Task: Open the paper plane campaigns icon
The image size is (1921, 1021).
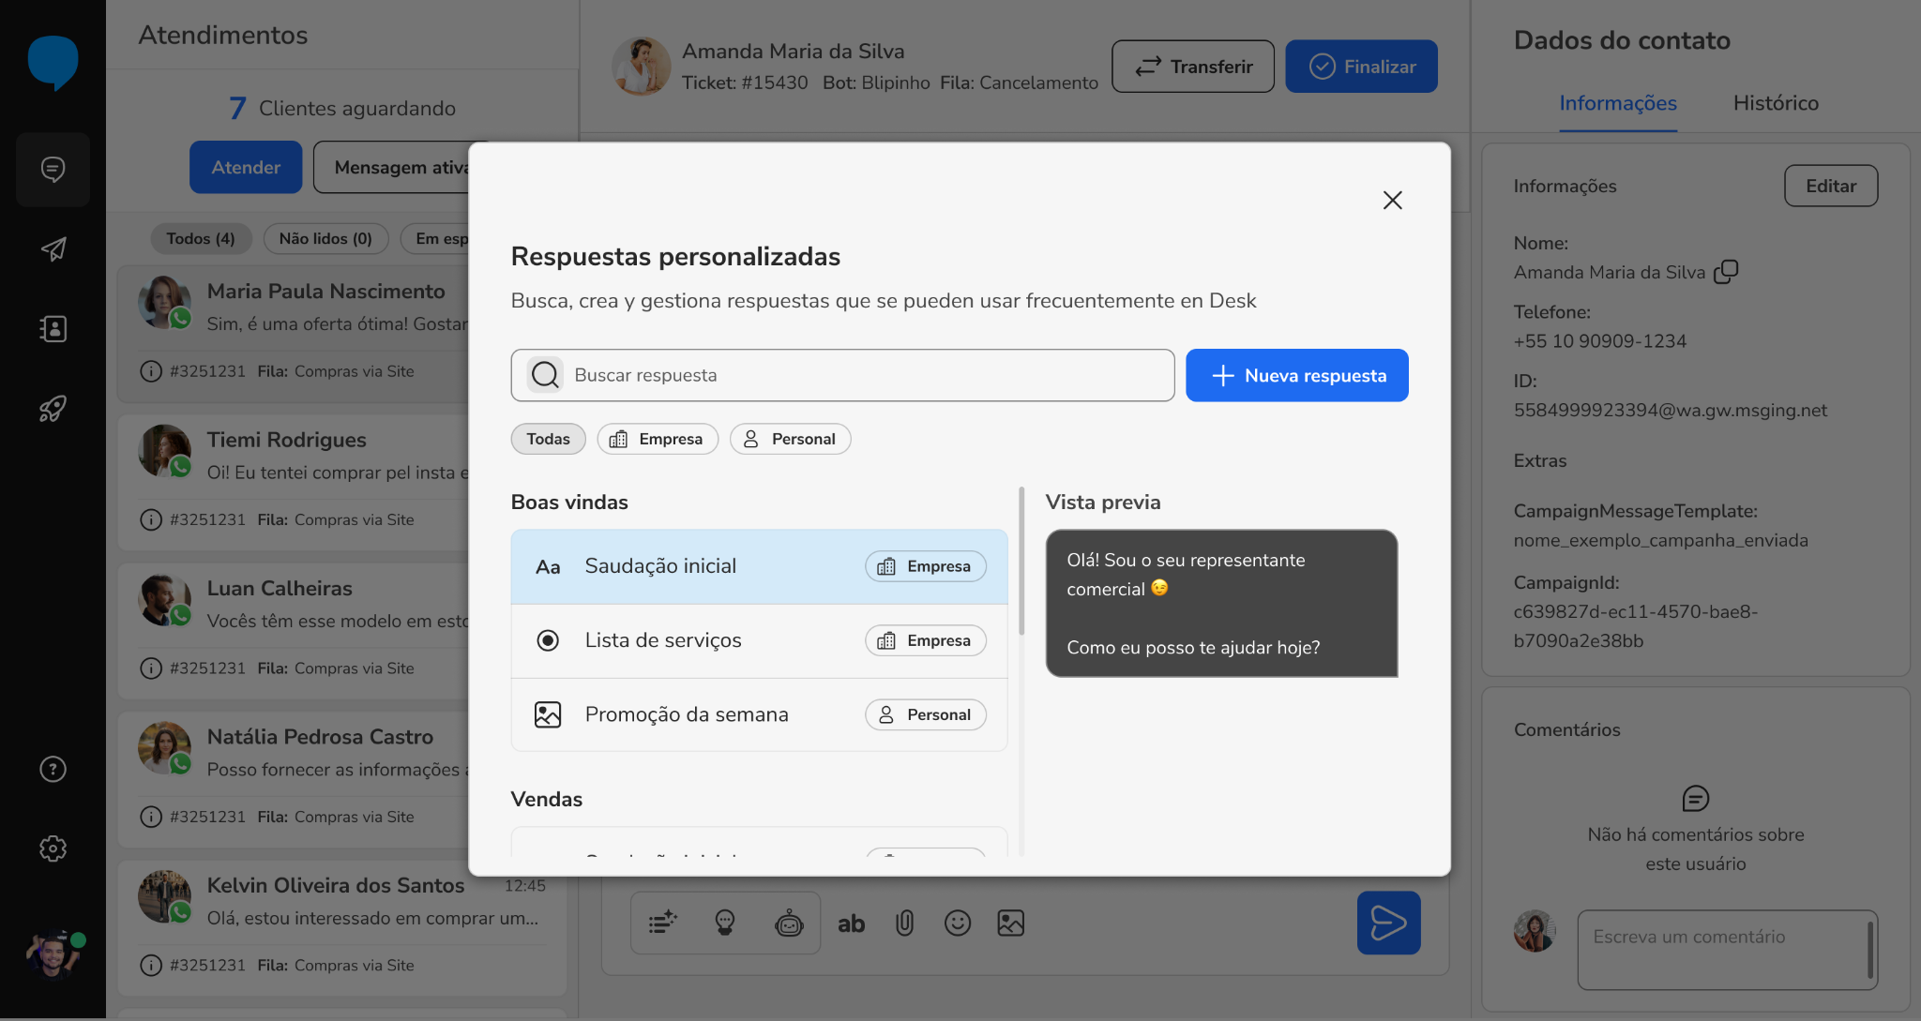Action: tap(53, 248)
